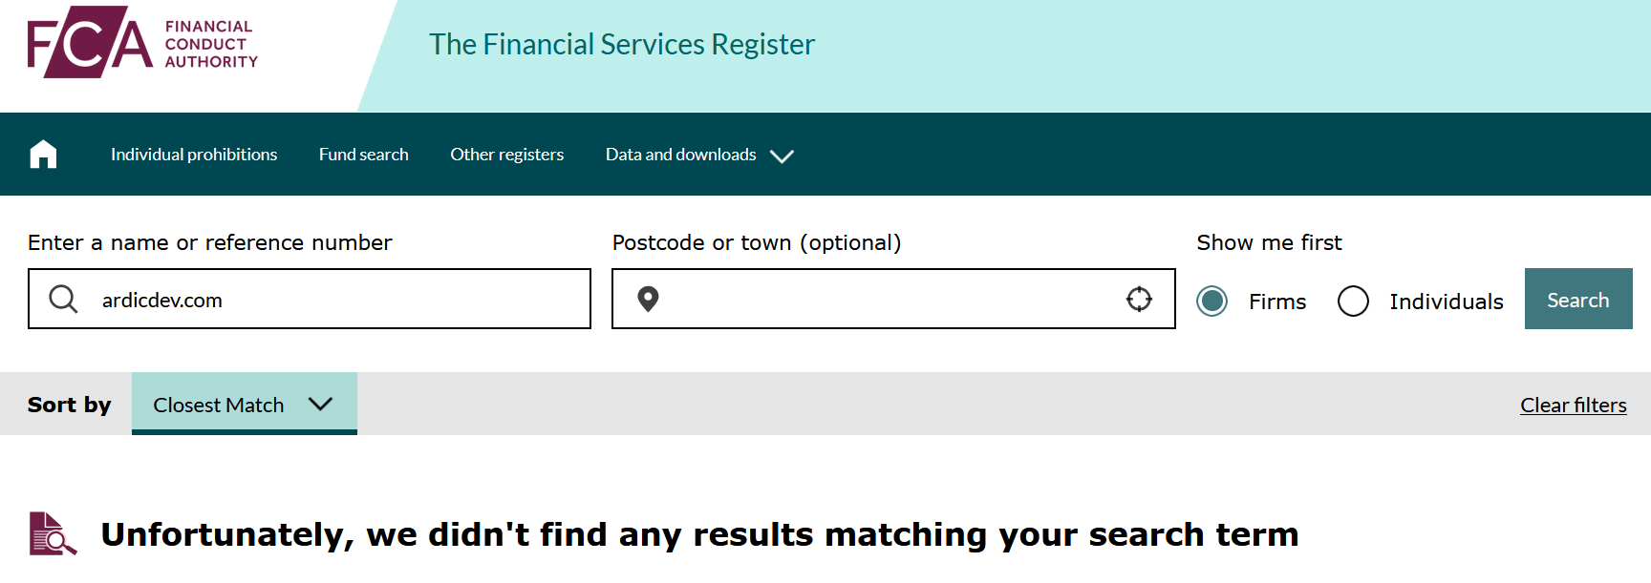The image size is (1651, 583).
Task: Use current location crosshair icon
Action: pos(1139,299)
